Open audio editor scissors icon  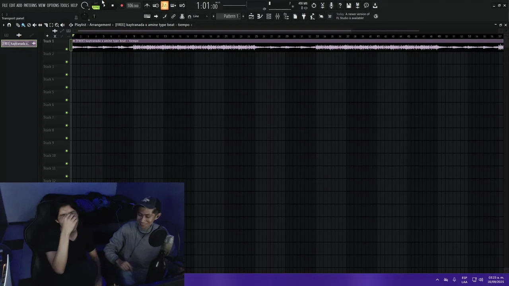[322, 6]
